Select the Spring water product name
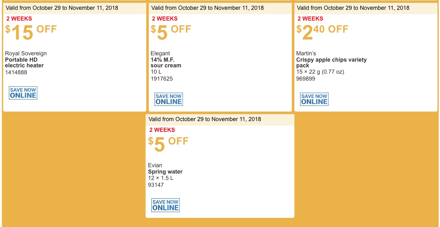This screenshot has width=440, height=227. (x=165, y=172)
